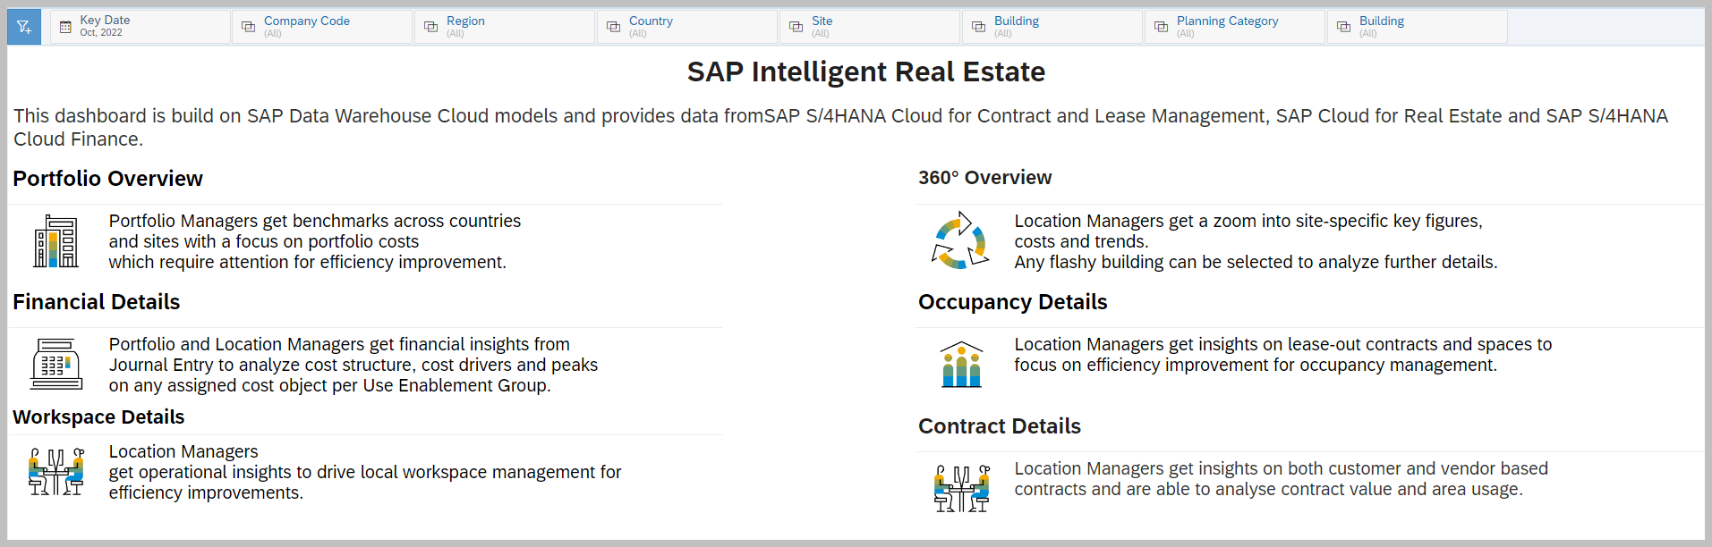The width and height of the screenshot is (1712, 547).
Task: Open the Key Date filter set to Oct, 2022
Action: coord(141,27)
